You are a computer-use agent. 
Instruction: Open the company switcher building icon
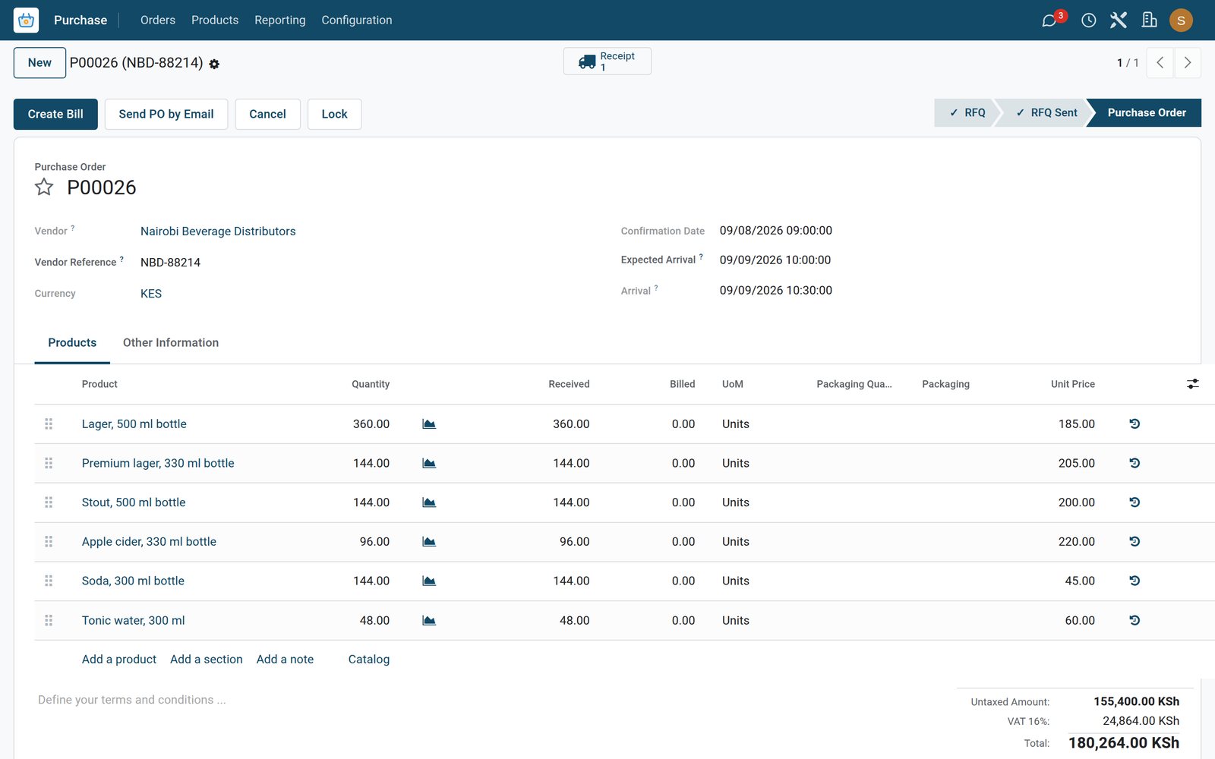click(x=1149, y=20)
